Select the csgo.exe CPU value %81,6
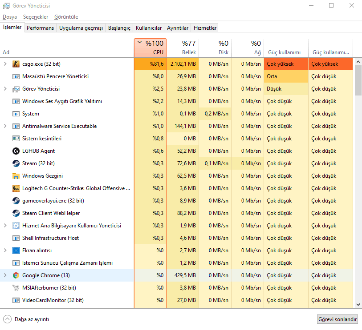 point(150,64)
